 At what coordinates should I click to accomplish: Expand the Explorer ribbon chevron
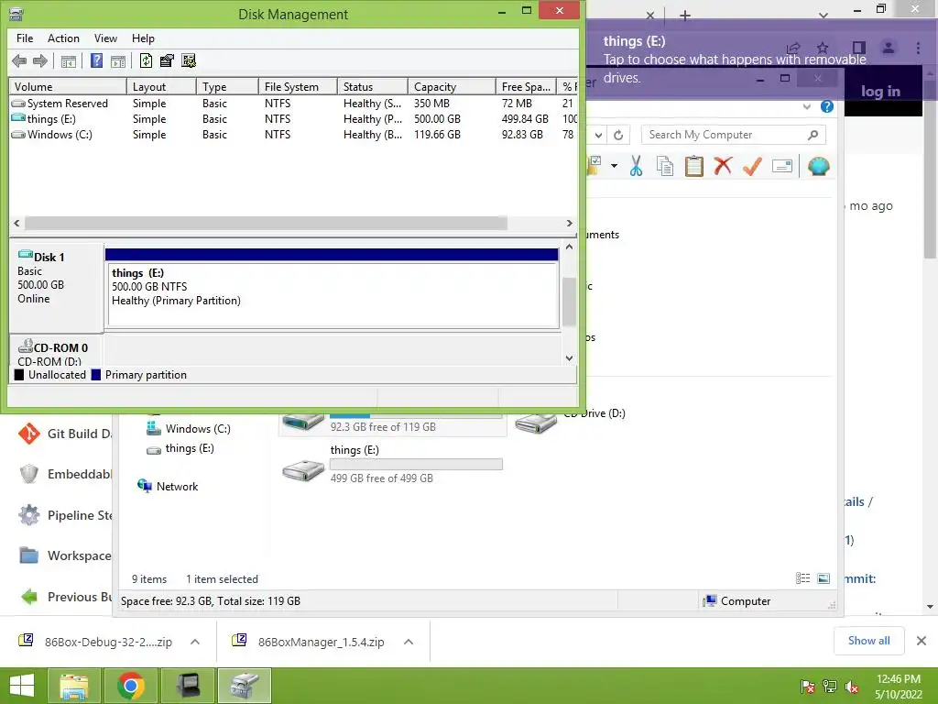[806, 106]
